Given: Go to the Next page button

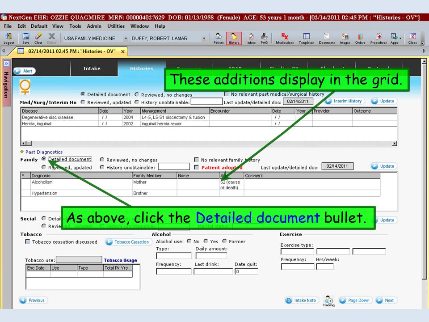Looking at the screenshot, I should pos(386,301).
